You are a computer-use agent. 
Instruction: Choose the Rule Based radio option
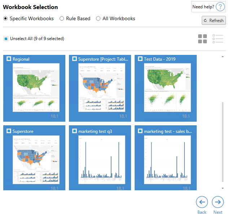click(x=62, y=18)
